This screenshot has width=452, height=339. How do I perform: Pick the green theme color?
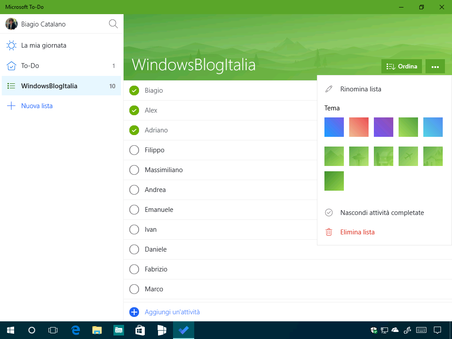click(408, 127)
